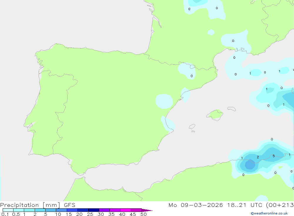Click the legend scale label '10'
This screenshot has width=294, height=216.
(58, 214)
